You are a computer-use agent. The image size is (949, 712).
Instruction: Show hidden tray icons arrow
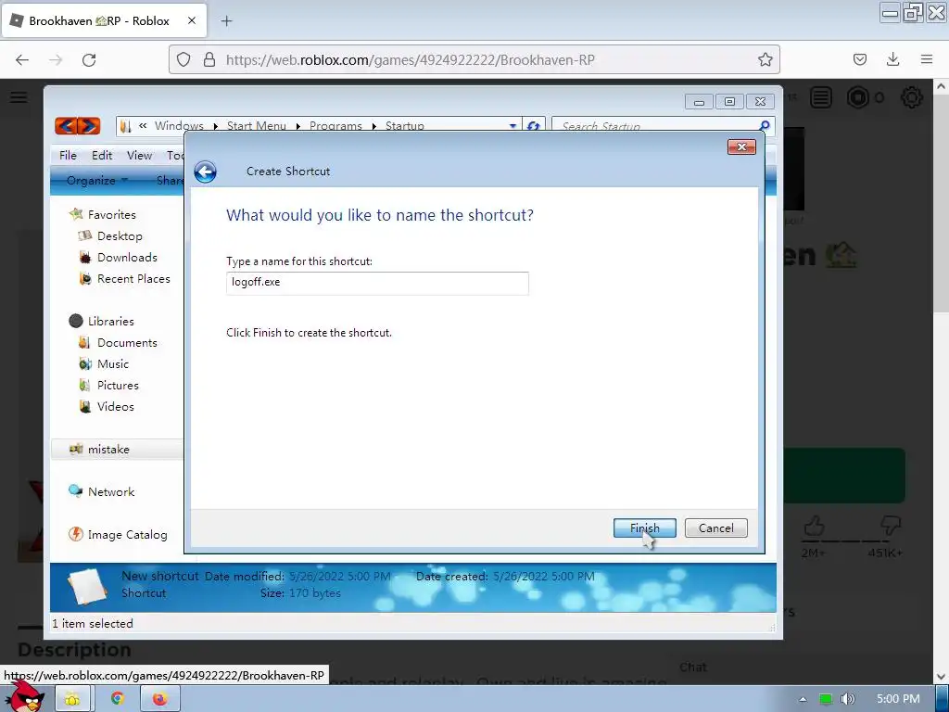[803, 699]
